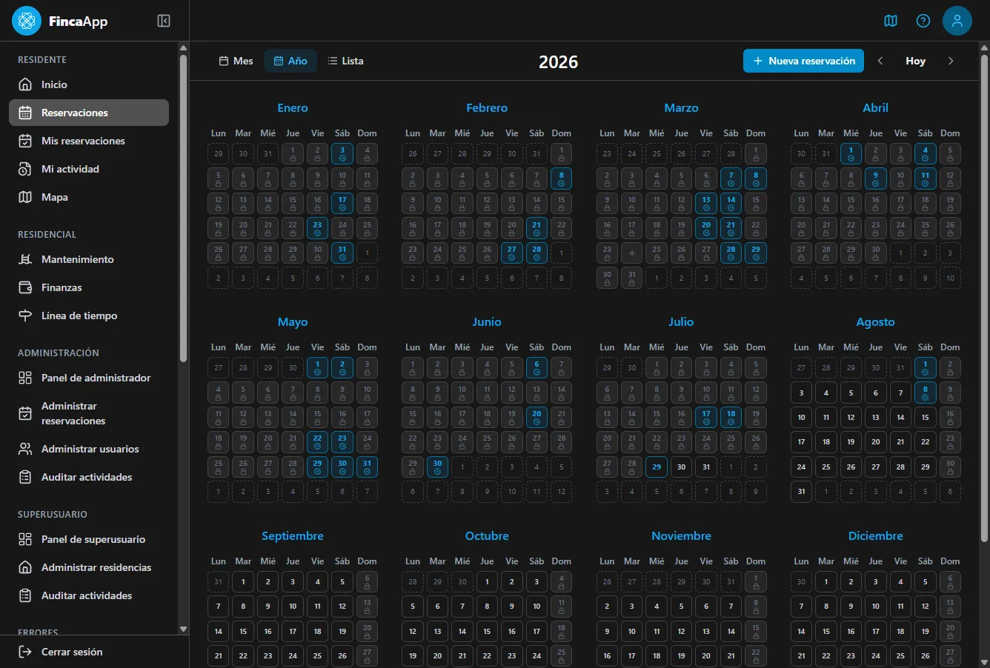Screen dimensions: 990x668
Task: Click the Finanzas wallet icon
Action: (25, 287)
